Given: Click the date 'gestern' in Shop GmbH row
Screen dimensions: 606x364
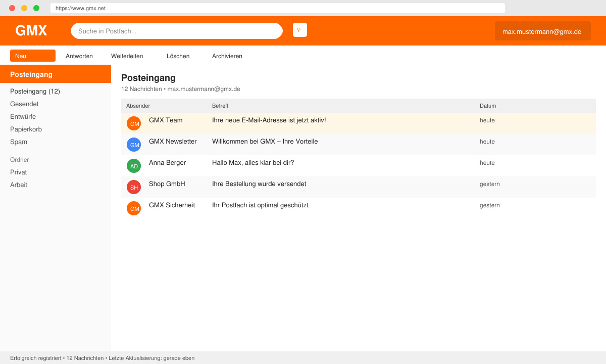Looking at the screenshot, I should click(490, 184).
